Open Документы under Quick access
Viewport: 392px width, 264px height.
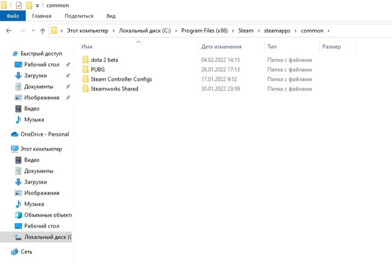coord(39,87)
